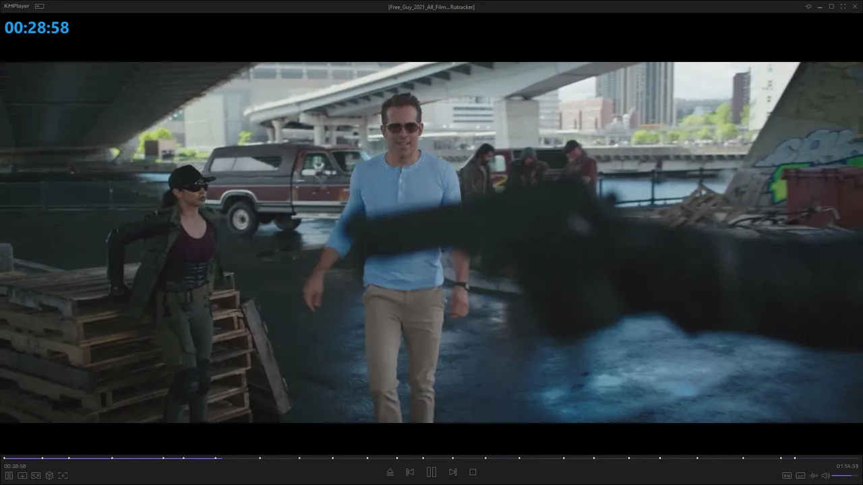Open the audio waveform settings icon

click(x=814, y=476)
